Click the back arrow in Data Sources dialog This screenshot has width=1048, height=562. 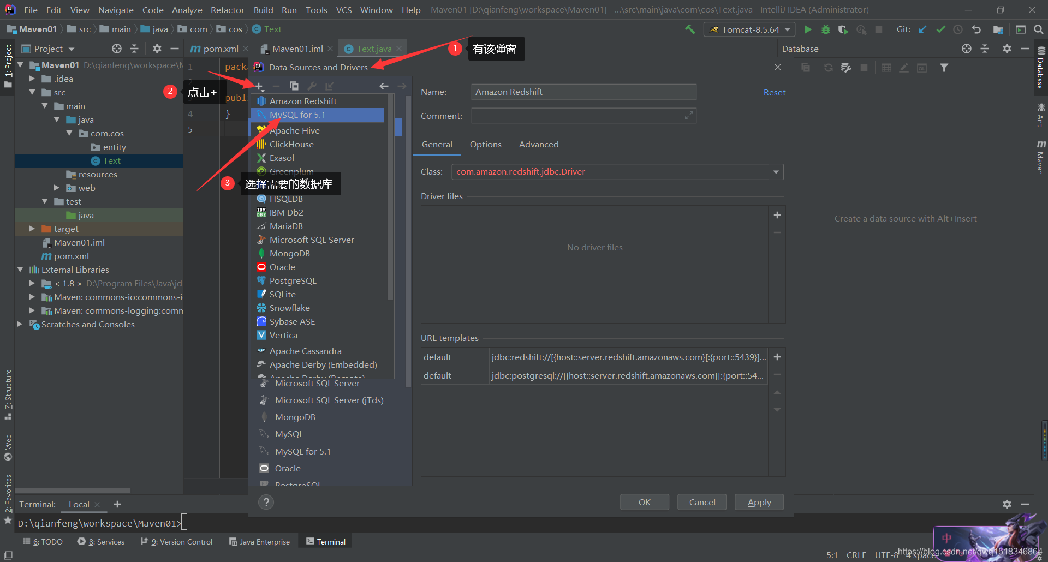(384, 86)
